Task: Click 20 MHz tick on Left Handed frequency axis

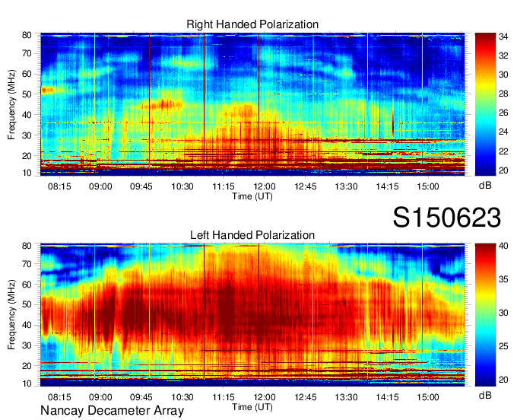Action: coord(27,366)
